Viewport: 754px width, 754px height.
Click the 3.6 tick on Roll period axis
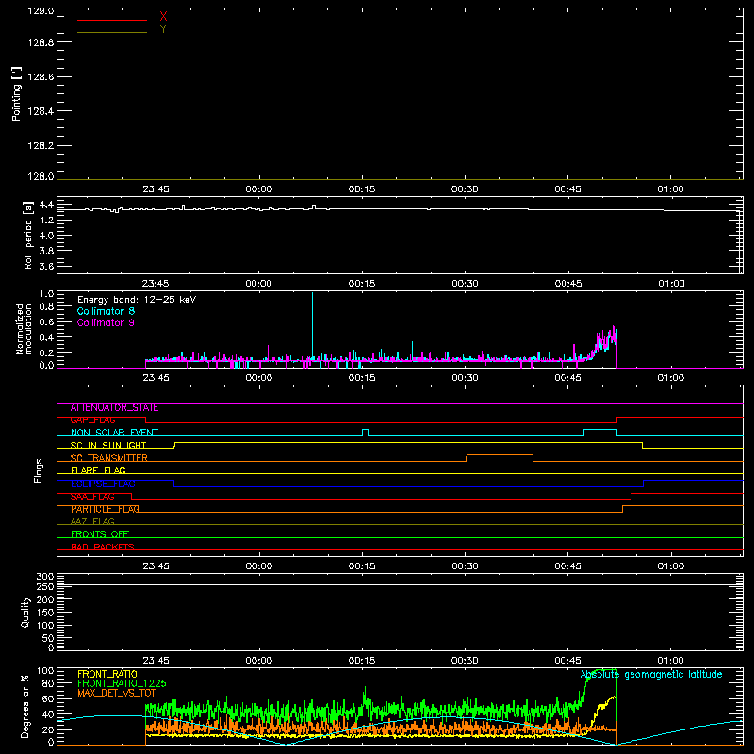(x=46, y=266)
